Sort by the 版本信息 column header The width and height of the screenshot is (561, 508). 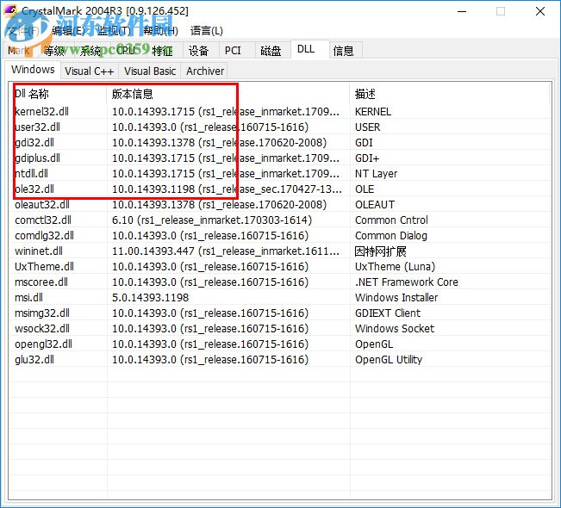pos(228,94)
